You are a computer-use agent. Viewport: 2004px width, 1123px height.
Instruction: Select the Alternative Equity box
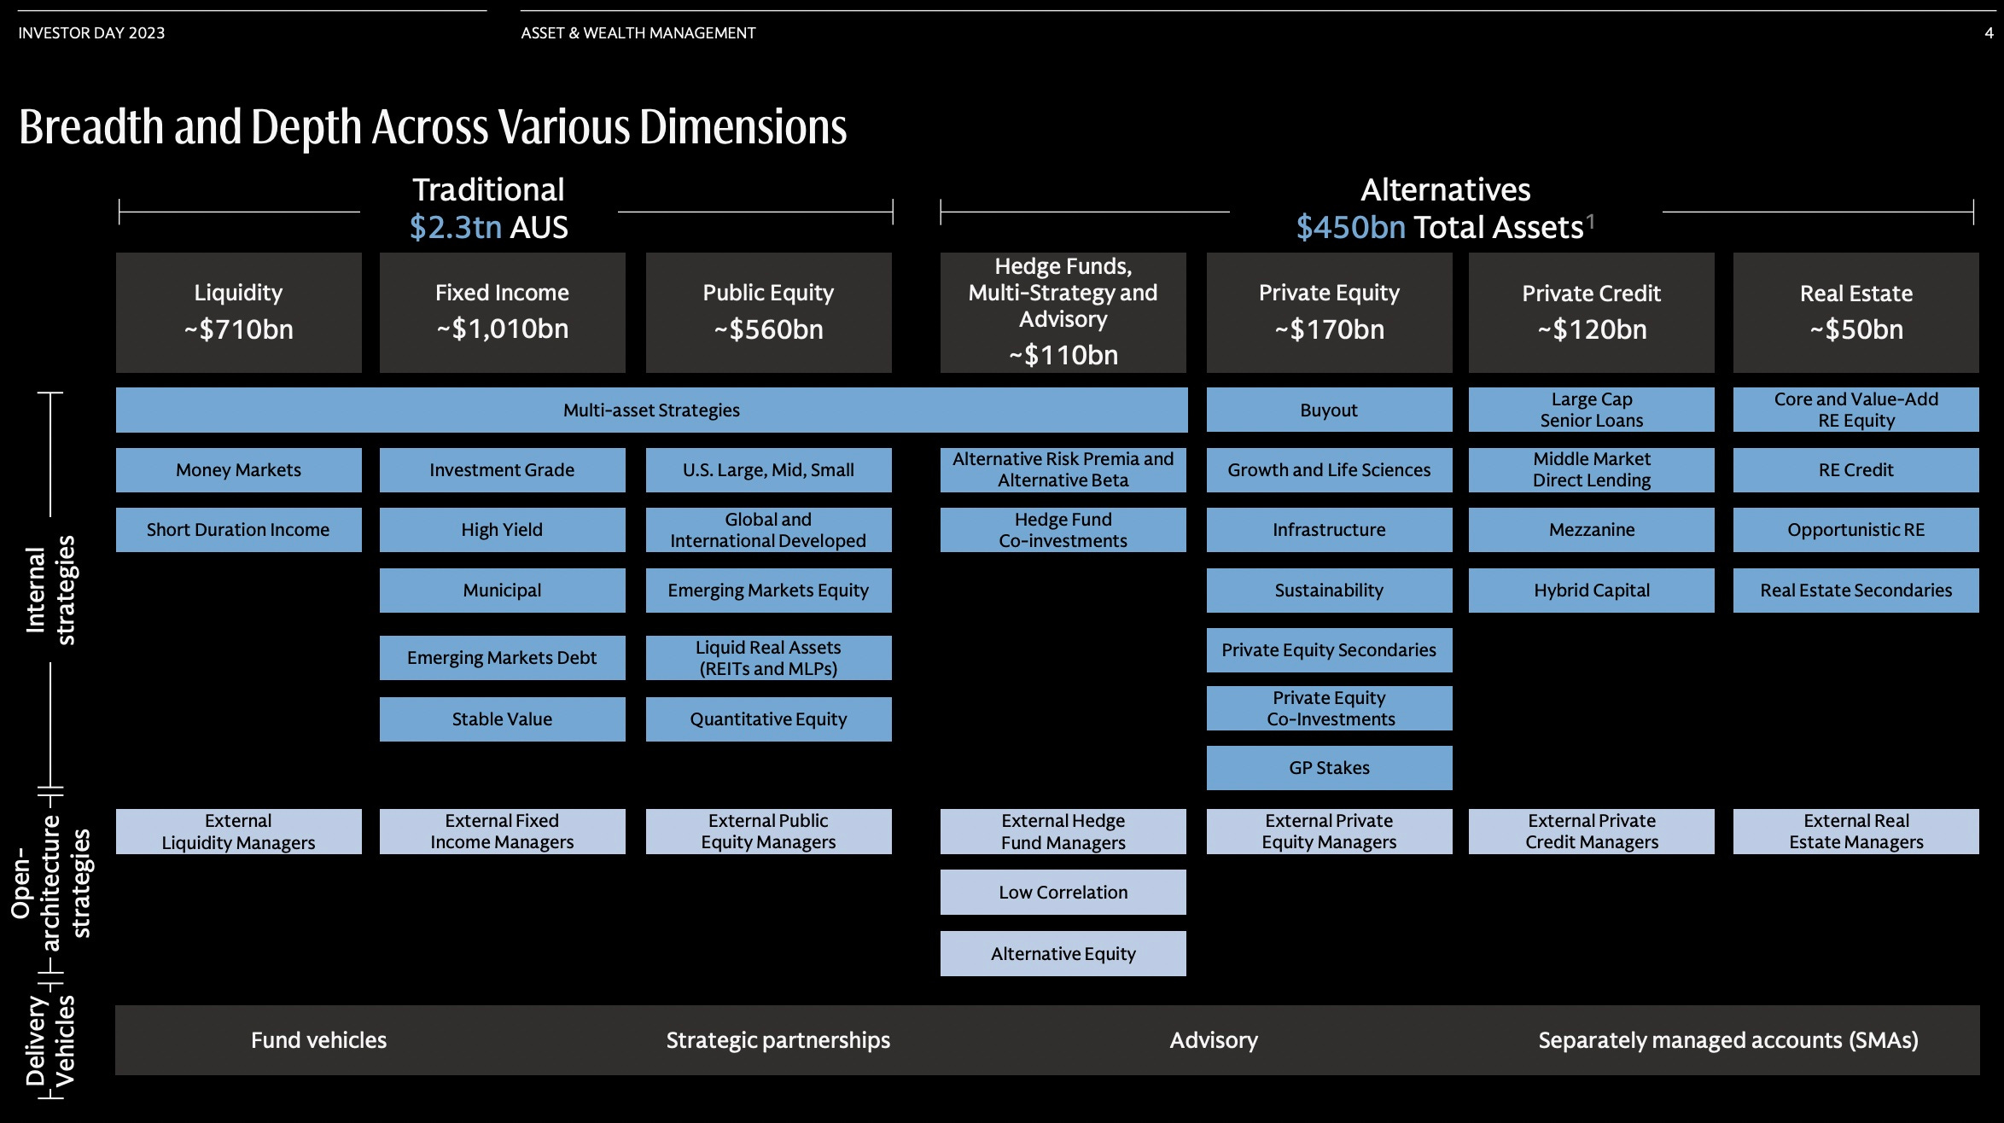[1063, 954]
